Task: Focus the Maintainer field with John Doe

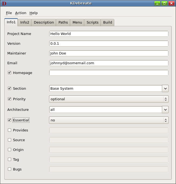Action: (109, 53)
